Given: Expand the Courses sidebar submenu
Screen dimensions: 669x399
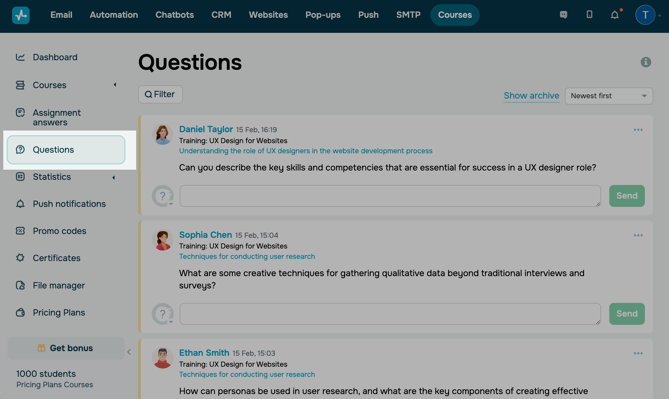Looking at the screenshot, I should tap(115, 85).
